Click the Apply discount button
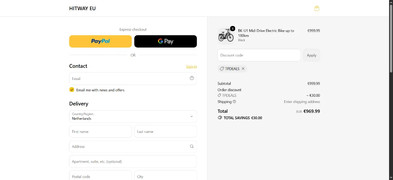The image size is (393, 180). pyautogui.click(x=311, y=55)
